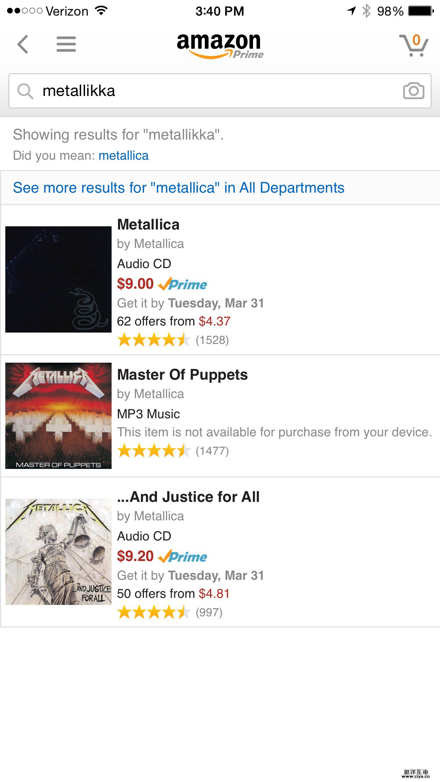Tap the Prime badge on the Metallica CD
This screenshot has width=440, height=782.
[184, 284]
